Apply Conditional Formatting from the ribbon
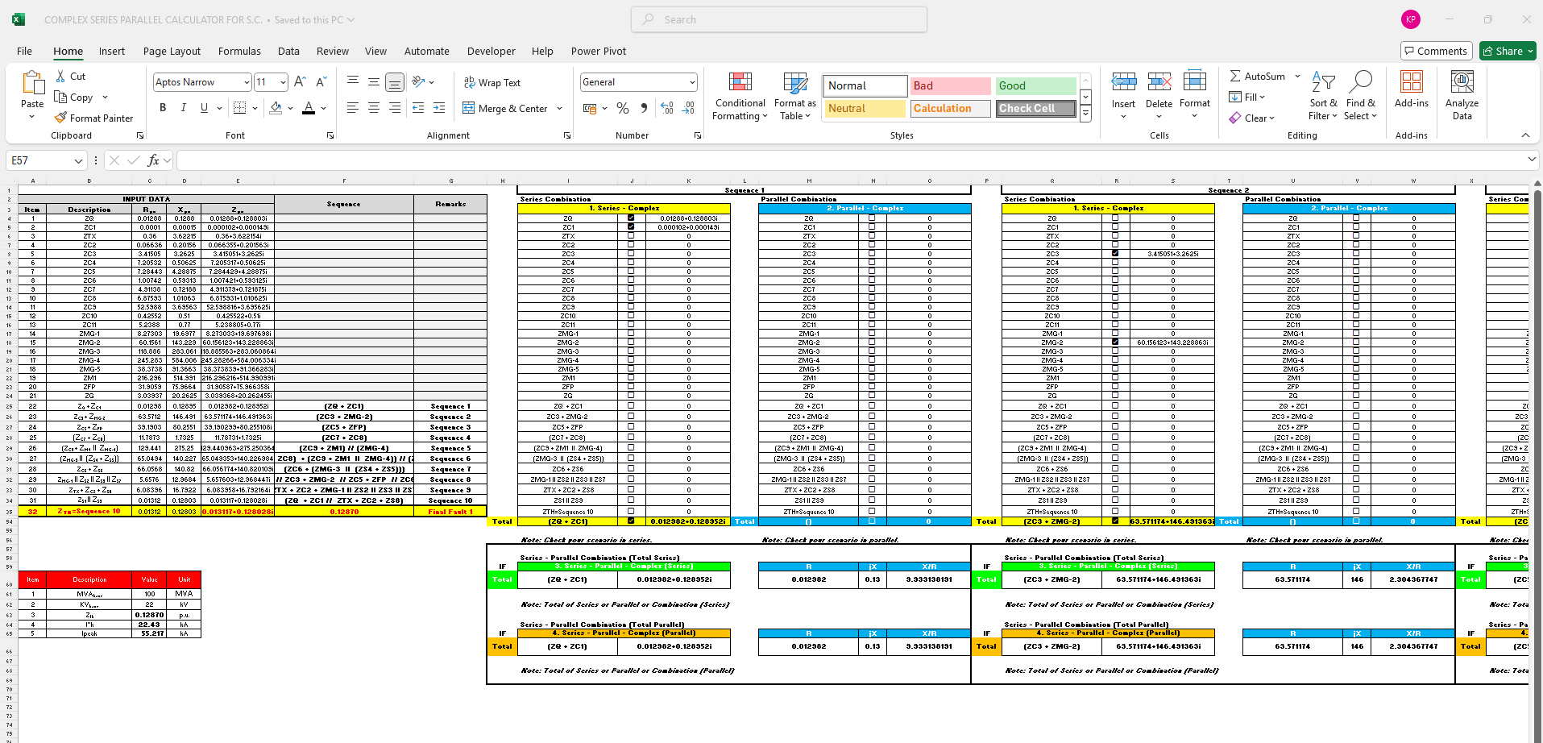The image size is (1543, 743). tap(739, 95)
